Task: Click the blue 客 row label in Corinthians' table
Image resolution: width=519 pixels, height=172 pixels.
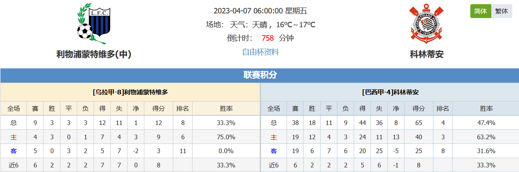Action: tap(274, 151)
